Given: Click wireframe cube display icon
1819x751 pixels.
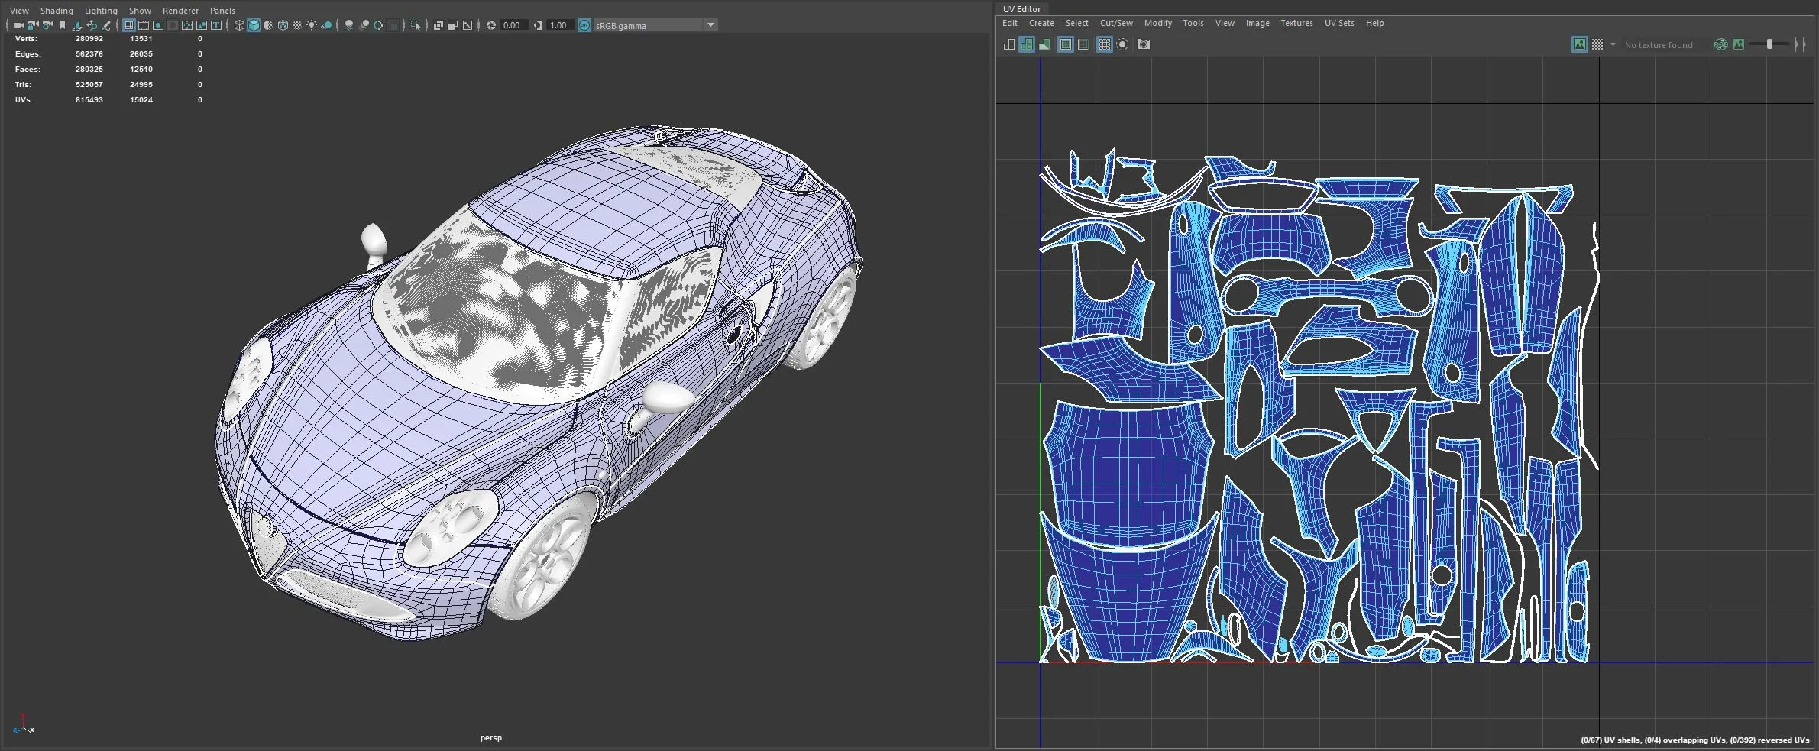Looking at the screenshot, I should (239, 25).
